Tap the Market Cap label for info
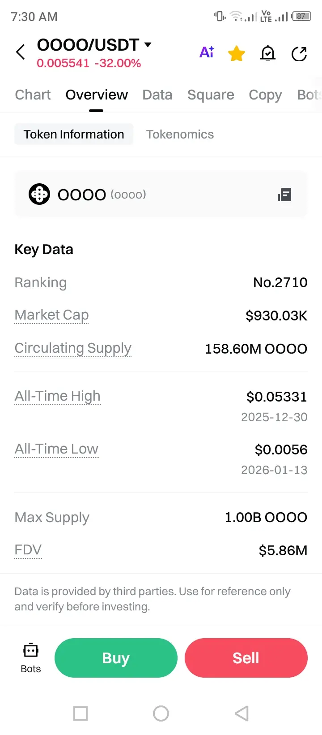322x735 pixels. (51, 315)
